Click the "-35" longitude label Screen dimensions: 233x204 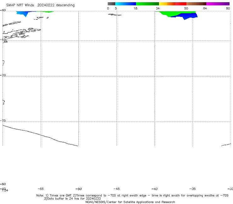[x=192, y=189]
